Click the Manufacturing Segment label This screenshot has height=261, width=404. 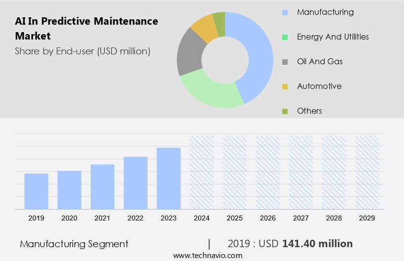click(74, 244)
